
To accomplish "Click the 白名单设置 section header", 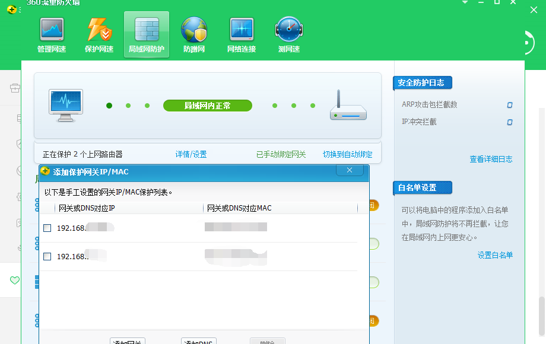I will click(x=423, y=188).
